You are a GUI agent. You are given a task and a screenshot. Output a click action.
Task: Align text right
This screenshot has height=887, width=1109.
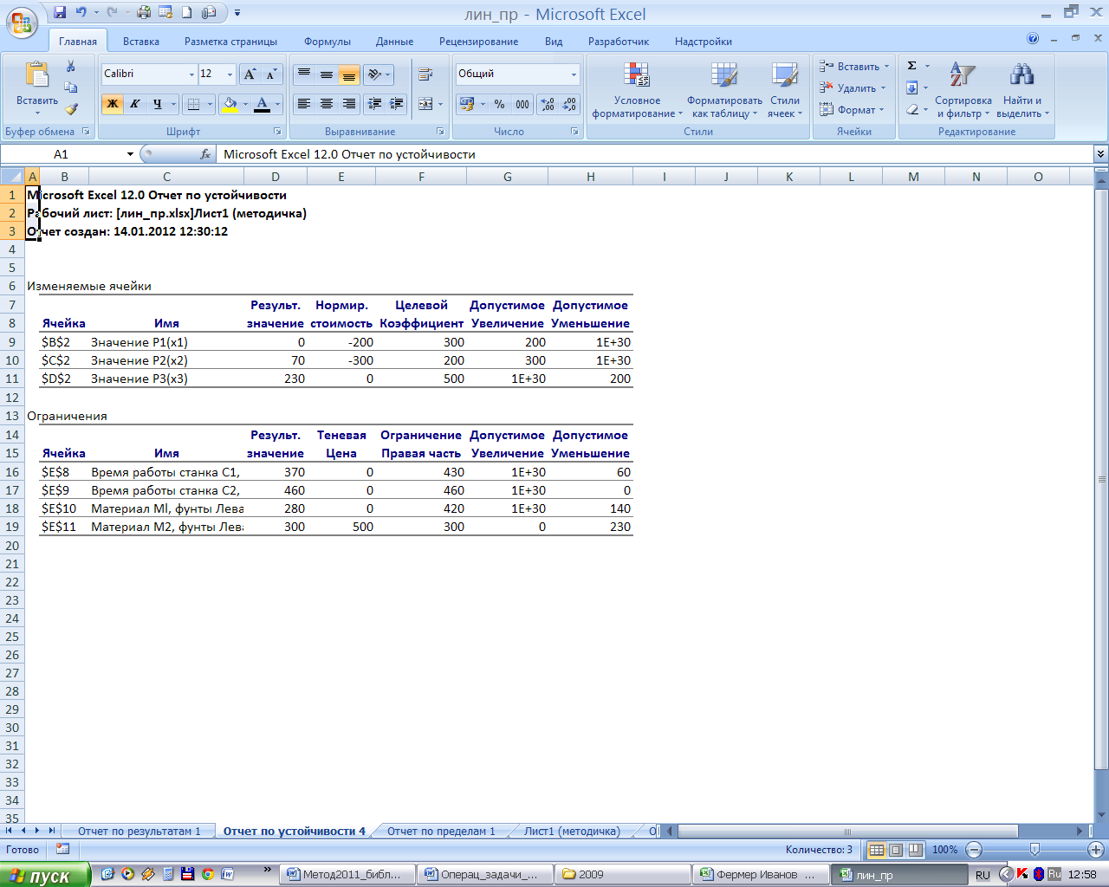pyautogui.click(x=349, y=104)
